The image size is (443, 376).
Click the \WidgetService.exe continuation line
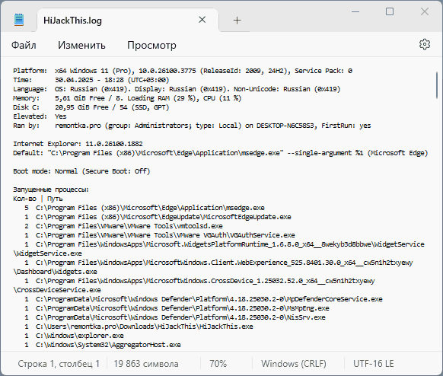coord(47,253)
